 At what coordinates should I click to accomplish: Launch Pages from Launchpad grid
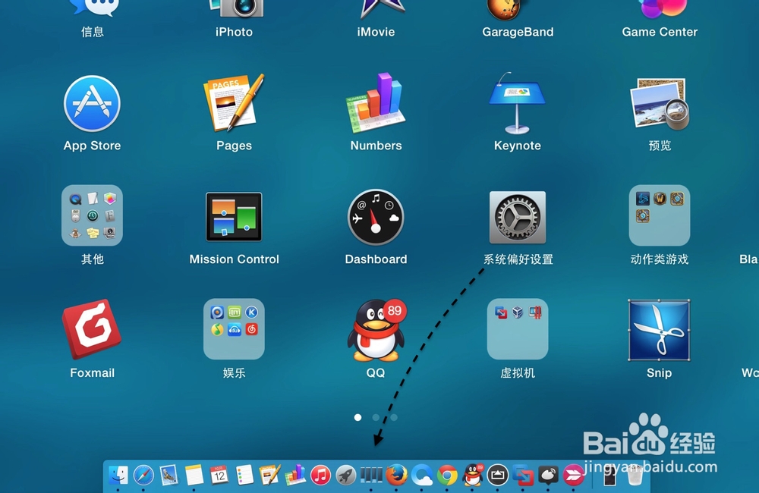click(x=235, y=102)
